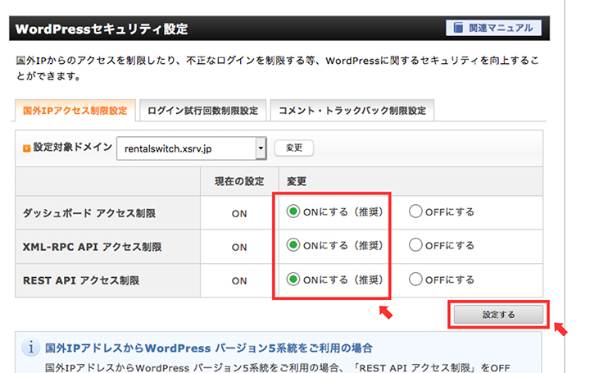Click the info icon beside 国外IPアドレス notice
The width and height of the screenshot is (590, 373).
[x=31, y=348]
